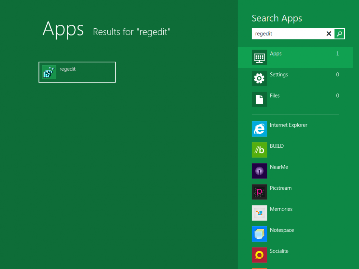Clear the search box with the X
The width and height of the screenshot is (359, 269).
point(329,34)
